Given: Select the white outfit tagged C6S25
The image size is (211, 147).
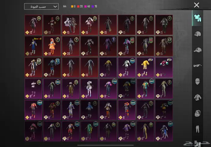Looking at the screenshot, I should (127, 67).
